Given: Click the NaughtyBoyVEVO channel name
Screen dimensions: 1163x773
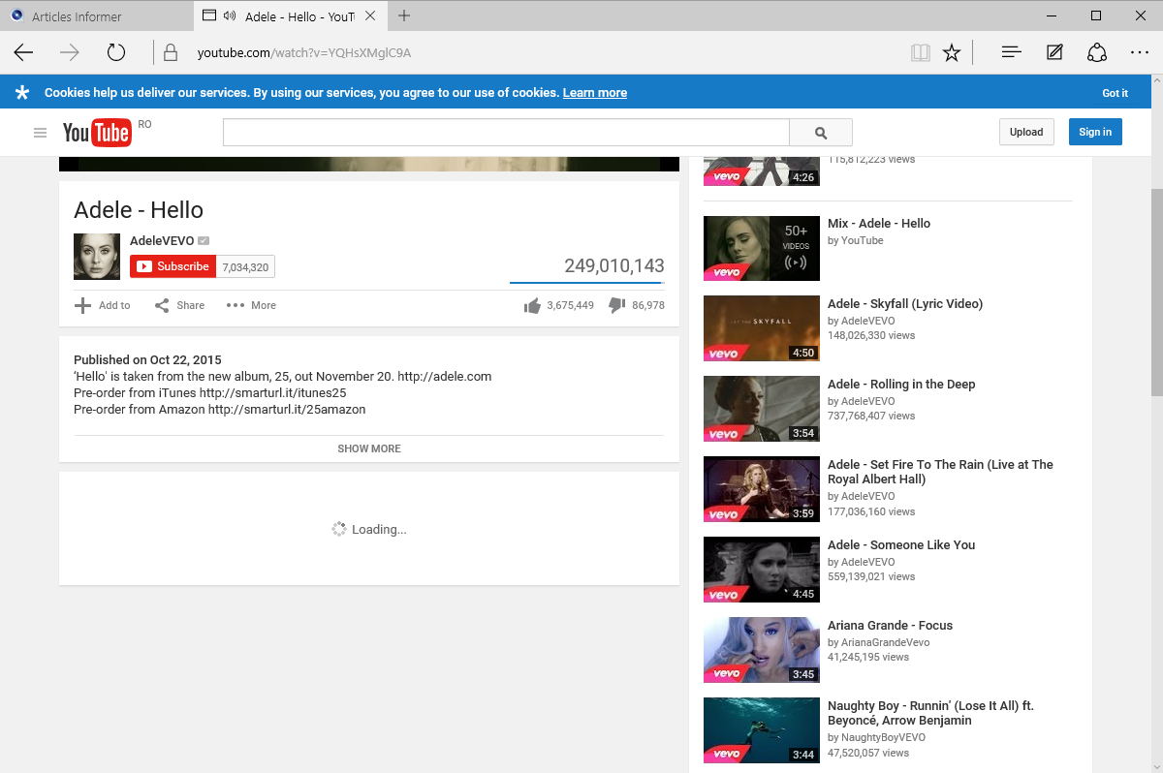Looking at the screenshot, I should point(883,737).
